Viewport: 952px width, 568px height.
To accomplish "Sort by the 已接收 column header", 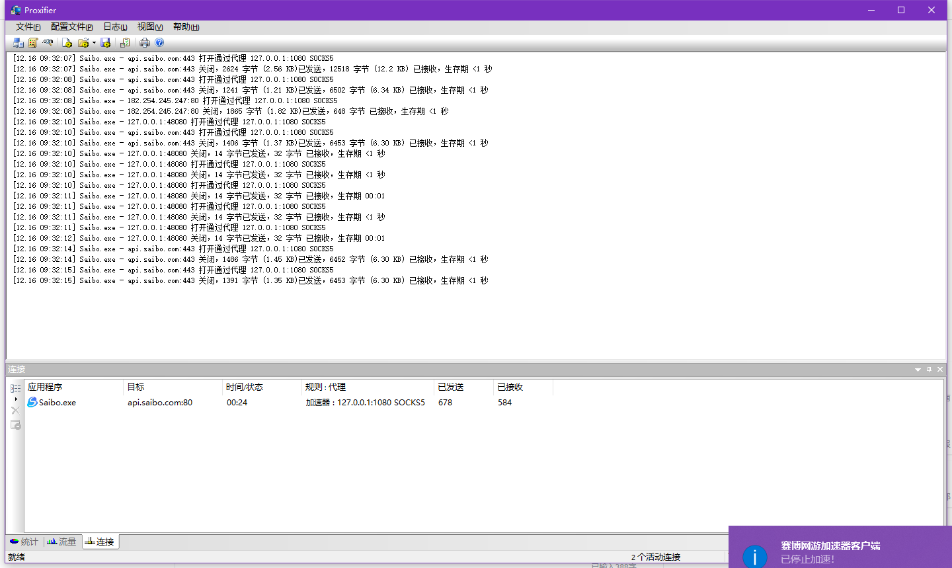I will pyautogui.click(x=523, y=387).
